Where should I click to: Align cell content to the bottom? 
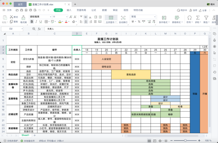coord(90,17)
